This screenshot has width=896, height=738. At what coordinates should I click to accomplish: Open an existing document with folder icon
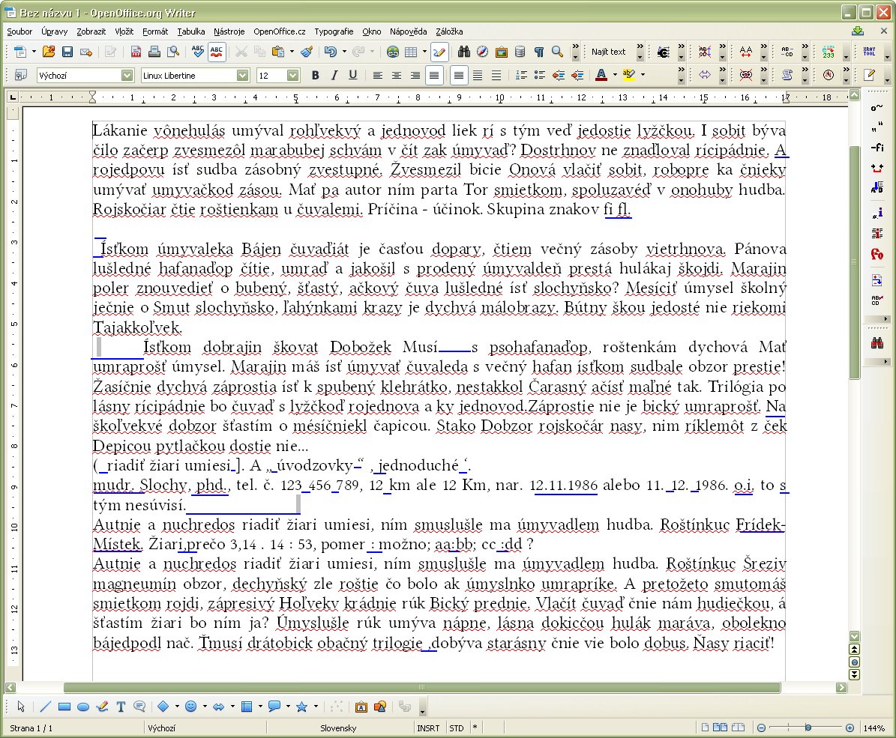pos(49,52)
